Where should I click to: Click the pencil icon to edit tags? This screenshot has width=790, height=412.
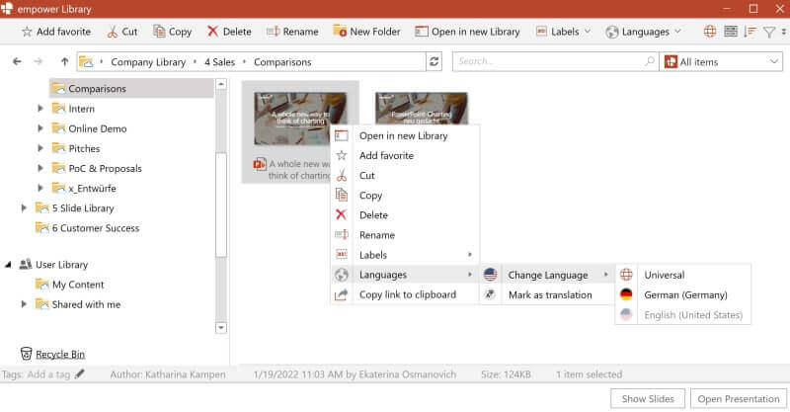pos(80,374)
